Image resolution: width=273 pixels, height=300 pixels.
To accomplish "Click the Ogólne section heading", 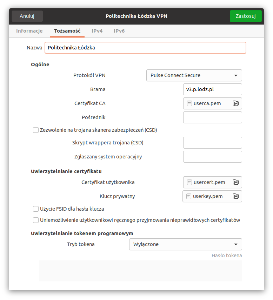I will click(x=40, y=64).
